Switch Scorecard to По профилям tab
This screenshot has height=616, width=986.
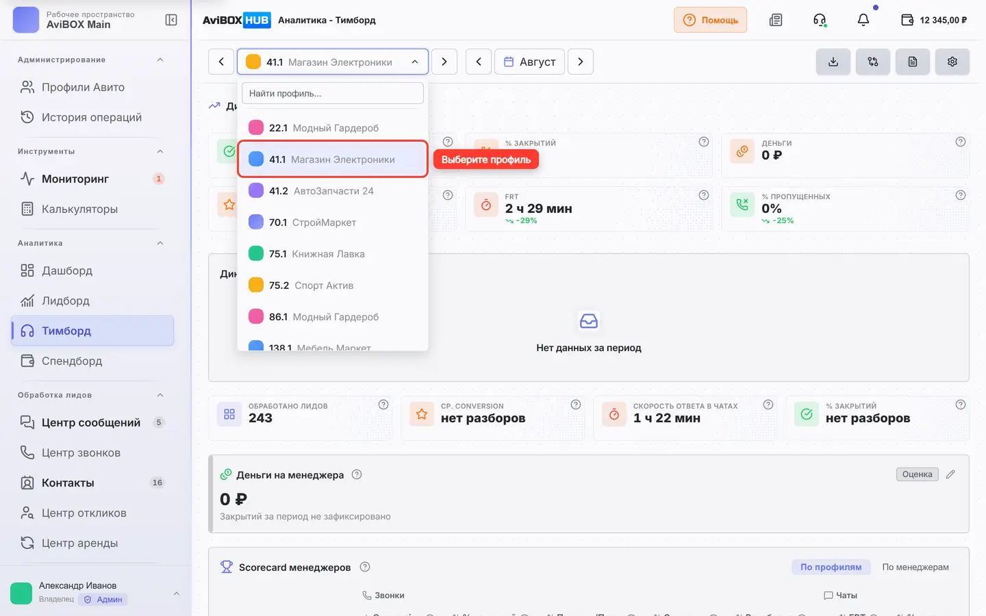831,567
